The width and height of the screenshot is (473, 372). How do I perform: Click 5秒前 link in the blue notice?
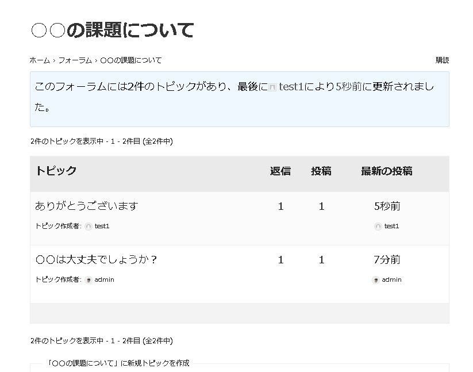point(349,87)
